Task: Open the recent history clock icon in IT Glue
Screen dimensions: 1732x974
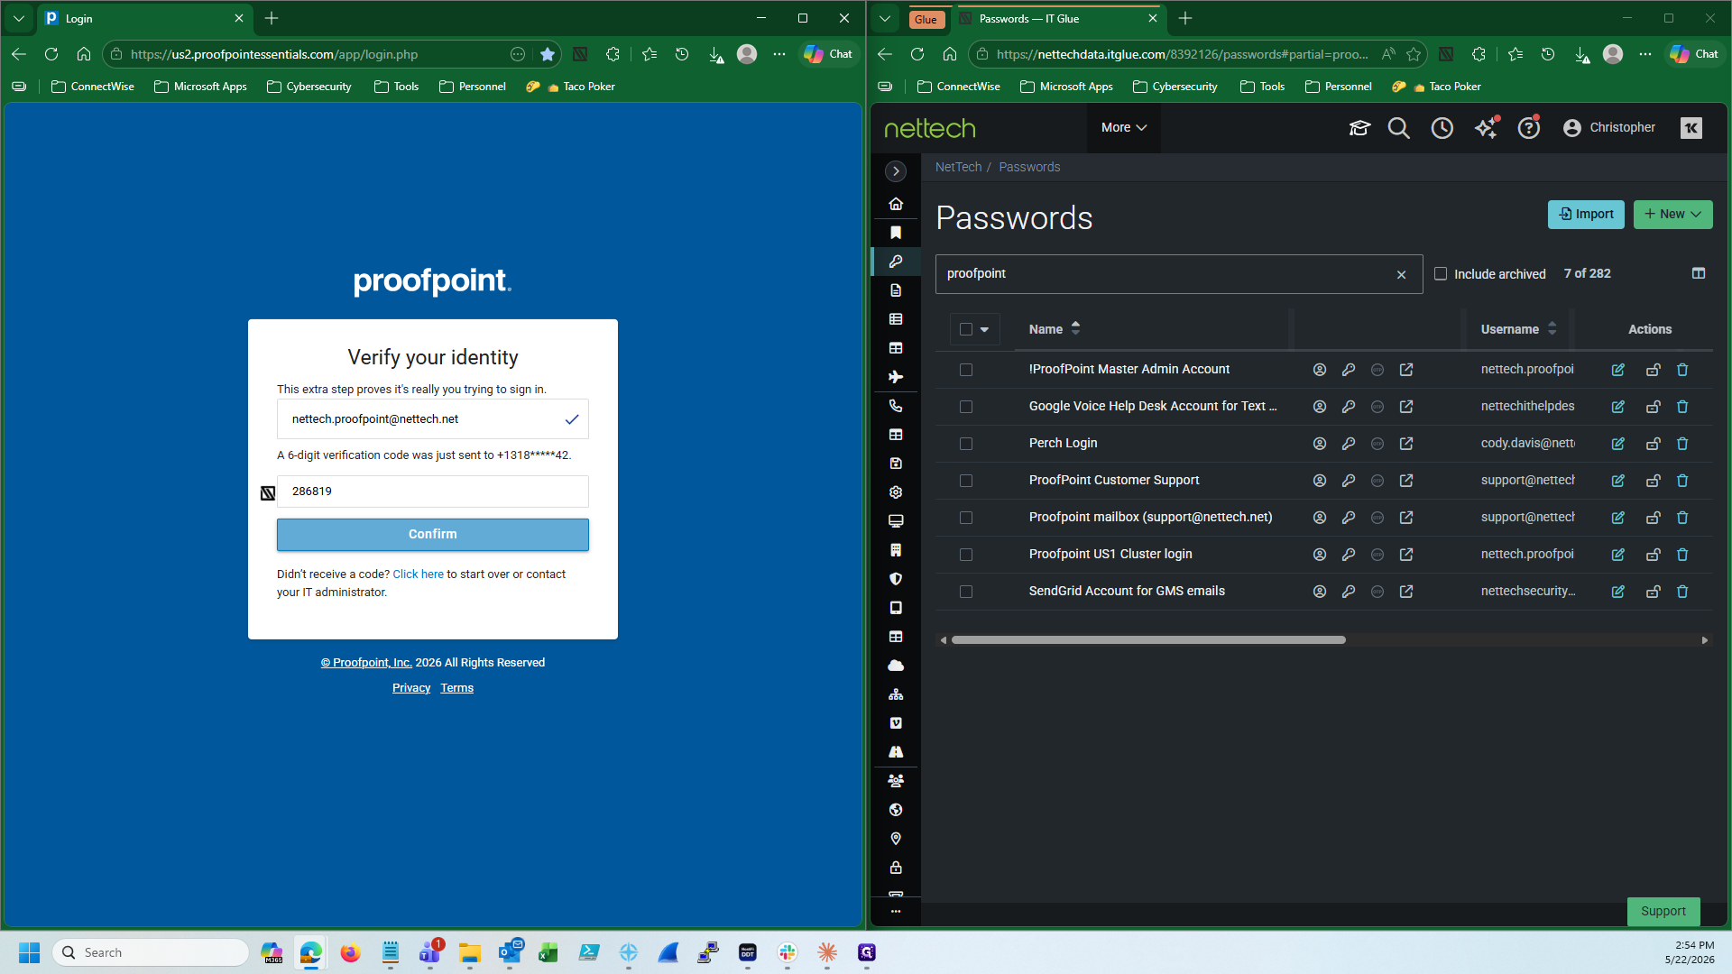Action: (1442, 128)
